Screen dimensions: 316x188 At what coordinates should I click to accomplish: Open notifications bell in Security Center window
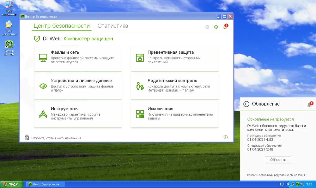225,27
